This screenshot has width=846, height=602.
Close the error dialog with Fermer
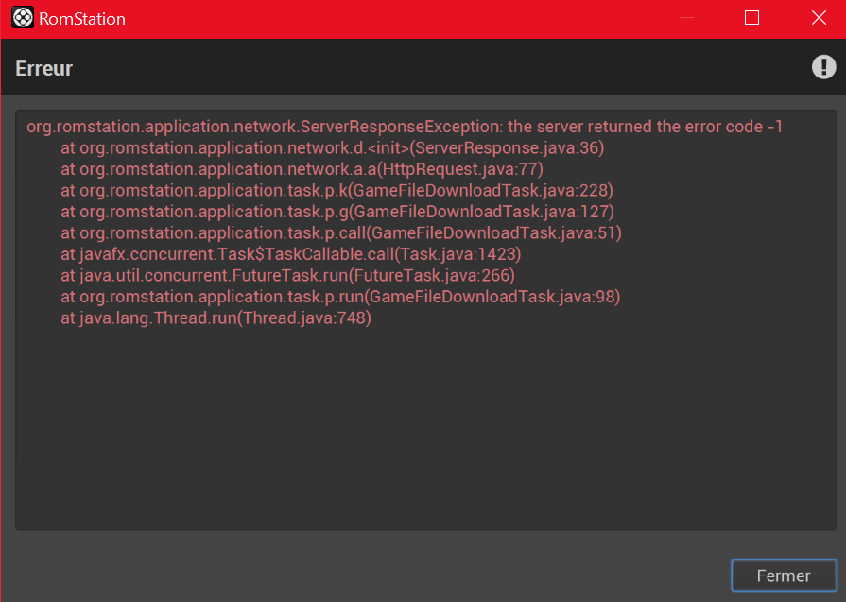pos(784,576)
